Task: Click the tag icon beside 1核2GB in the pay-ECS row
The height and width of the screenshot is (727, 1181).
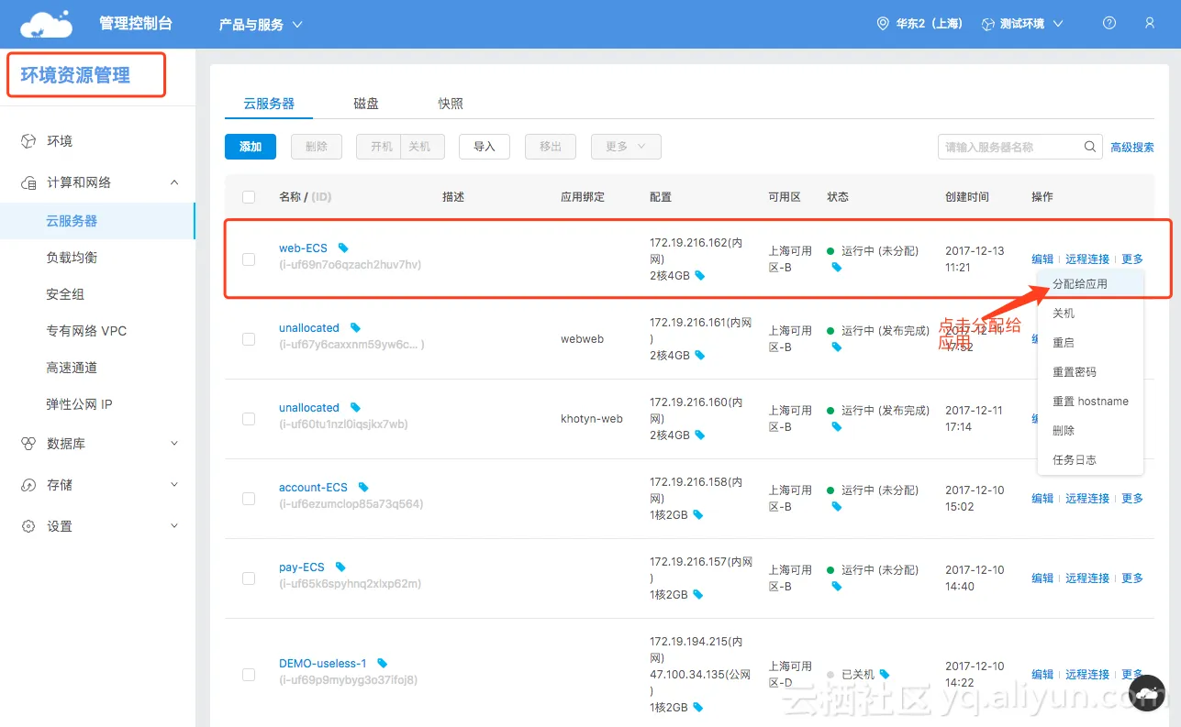Action: [698, 595]
